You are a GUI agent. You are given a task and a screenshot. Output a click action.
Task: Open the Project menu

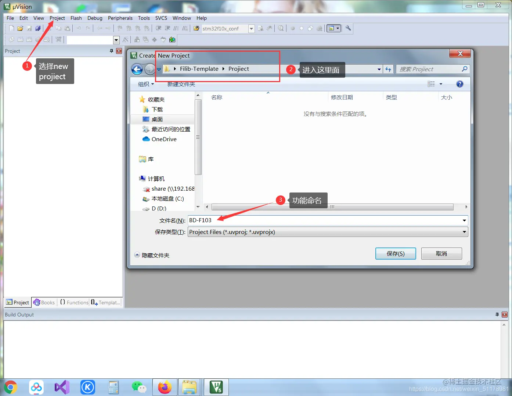point(57,18)
